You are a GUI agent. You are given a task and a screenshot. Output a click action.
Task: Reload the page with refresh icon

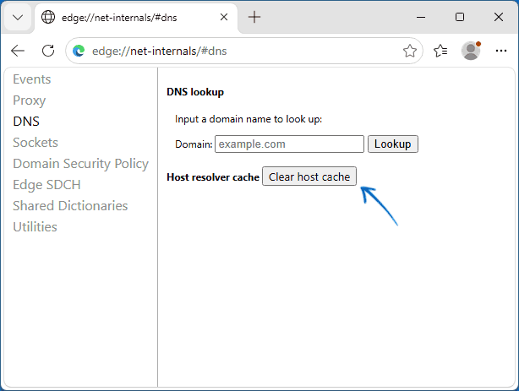tap(48, 51)
